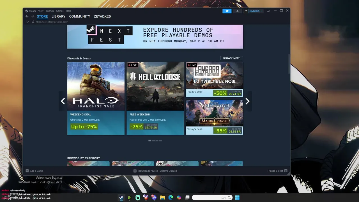Open the Steam menu
Screen dimensions: 359x202
(x=33, y=11)
